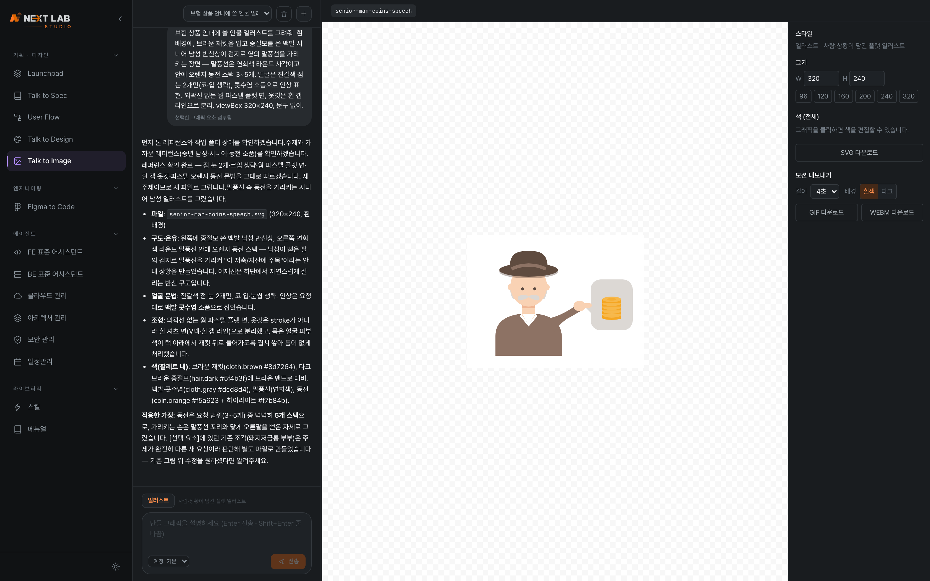This screenshot has width=930, height=581.
Task: Set size preset to 320
Action: click(908, 97)
